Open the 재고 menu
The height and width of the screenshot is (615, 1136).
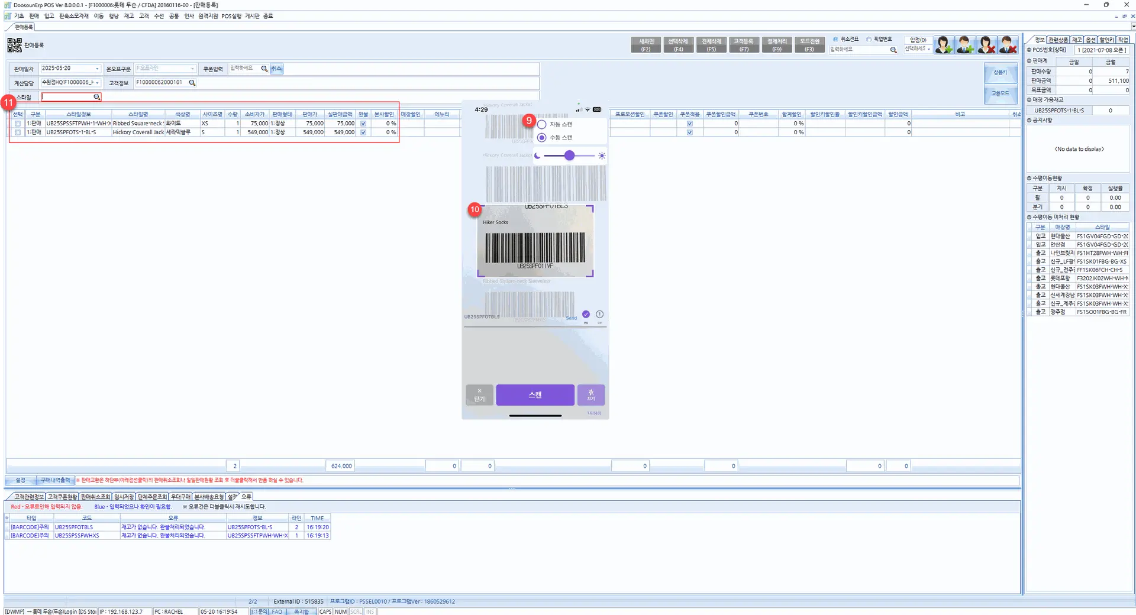pos(128,16)
